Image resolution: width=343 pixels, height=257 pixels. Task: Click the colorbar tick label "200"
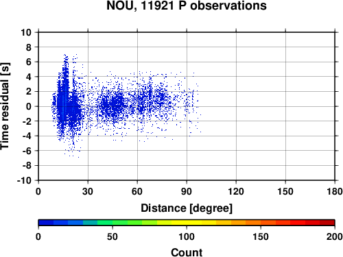335,236
